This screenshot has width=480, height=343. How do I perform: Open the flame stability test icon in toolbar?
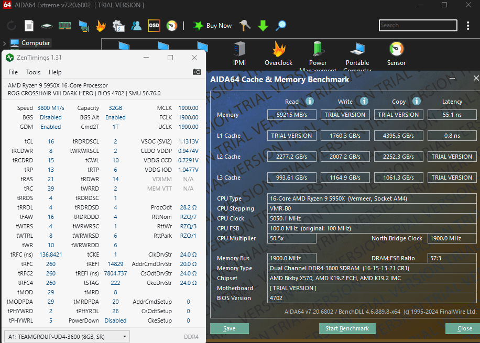point(101,26)
